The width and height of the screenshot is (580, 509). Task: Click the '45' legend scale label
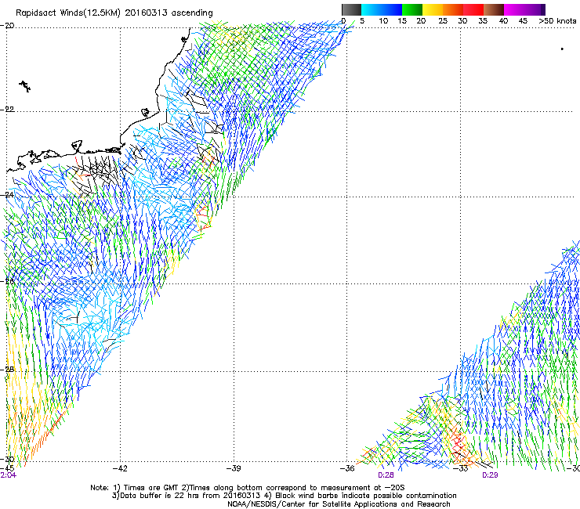pyautogui.click(x=523, y=21)
